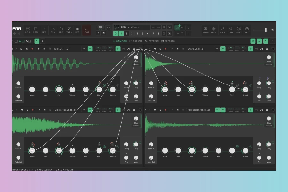This screenshot has height=192, width=288.
Task: Open the VARY dice icon on the left
Action: (69, 30)
